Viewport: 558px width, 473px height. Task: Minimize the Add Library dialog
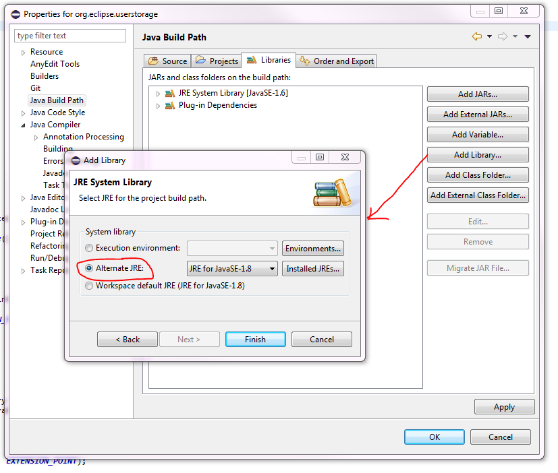[x=302, y=157]
